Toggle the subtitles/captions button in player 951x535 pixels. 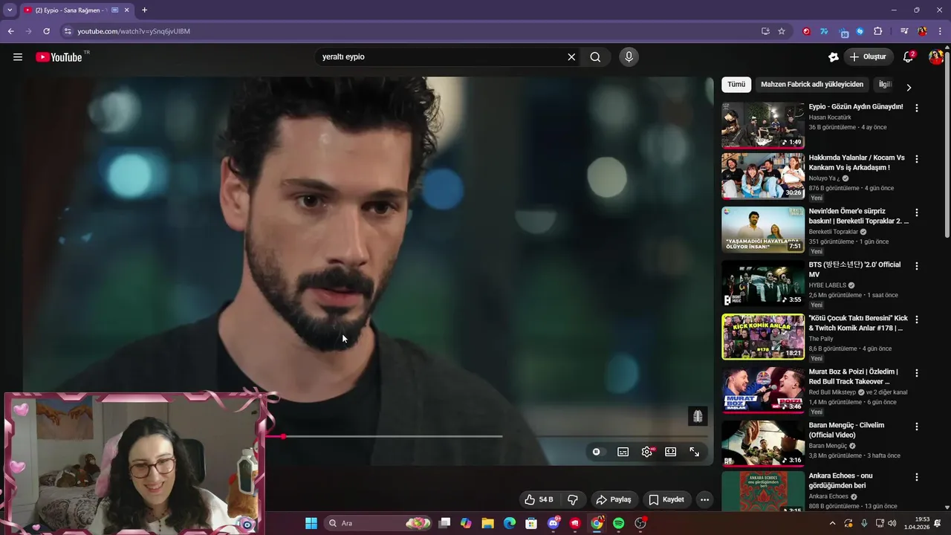(x=623, y=452)
